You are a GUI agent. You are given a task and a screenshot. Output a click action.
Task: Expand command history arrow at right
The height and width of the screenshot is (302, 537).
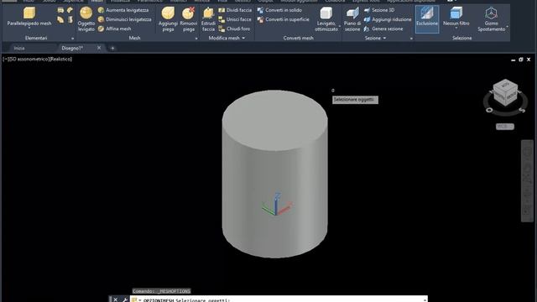click(425, 299)
